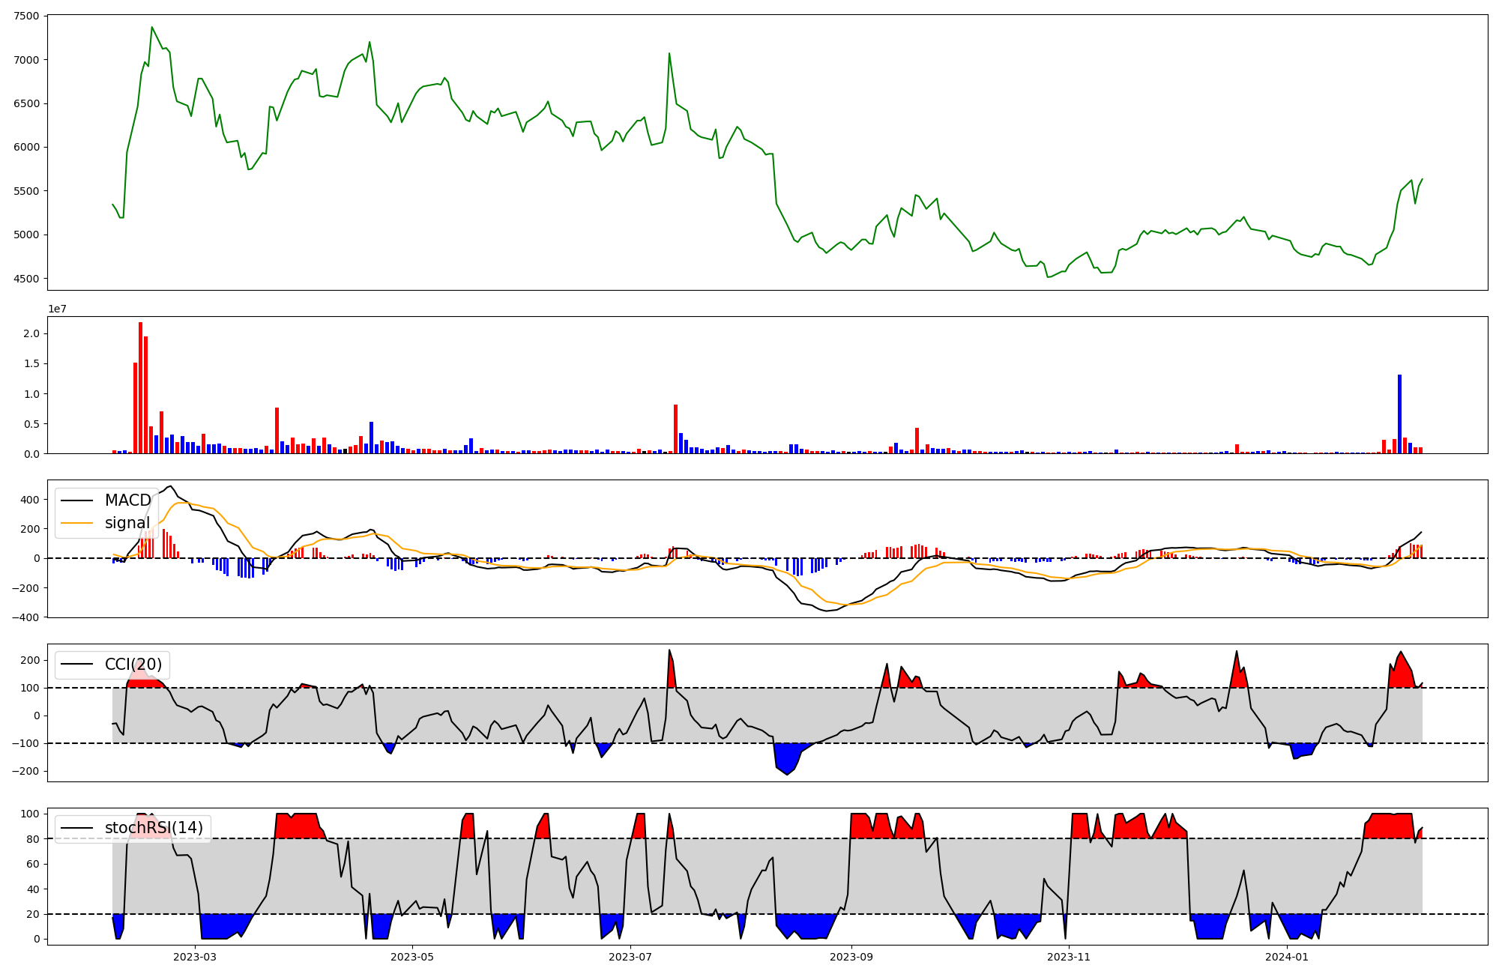
Task: Click the 2024-01 x-axis date label
Action: (x=1287, y=957)
